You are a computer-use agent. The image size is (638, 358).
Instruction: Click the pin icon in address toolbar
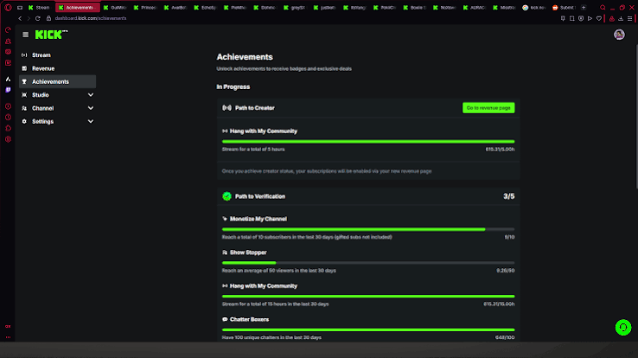pyautogui.click(x=563, y=18)
